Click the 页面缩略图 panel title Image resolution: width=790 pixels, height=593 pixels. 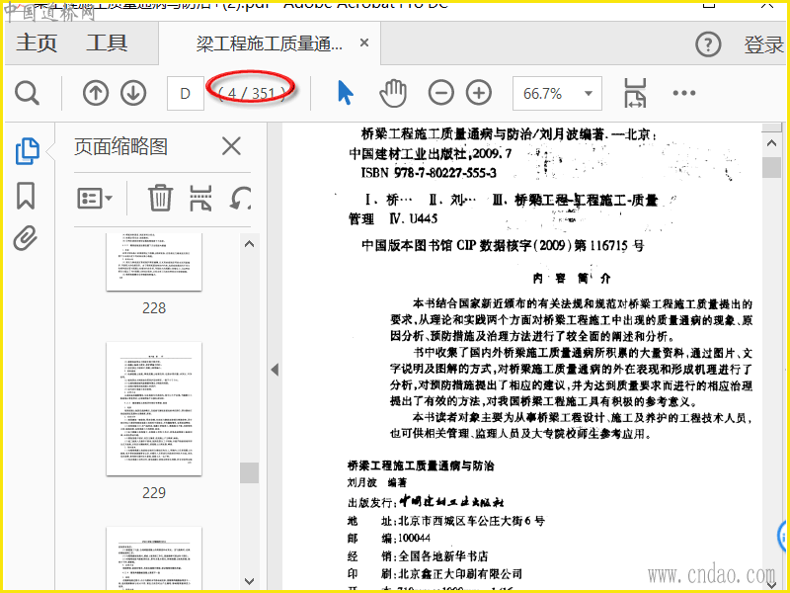tap(120, 146)
